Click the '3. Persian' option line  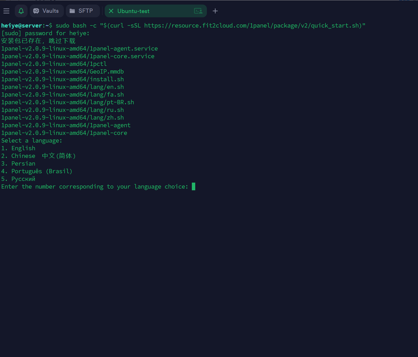(18, 164)
